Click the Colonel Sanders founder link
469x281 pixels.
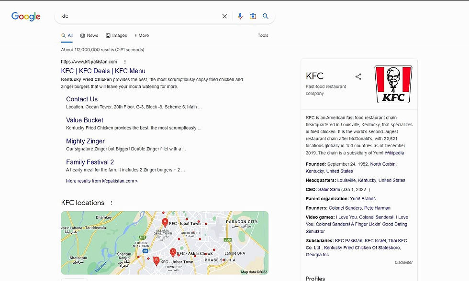pos(345,208)
